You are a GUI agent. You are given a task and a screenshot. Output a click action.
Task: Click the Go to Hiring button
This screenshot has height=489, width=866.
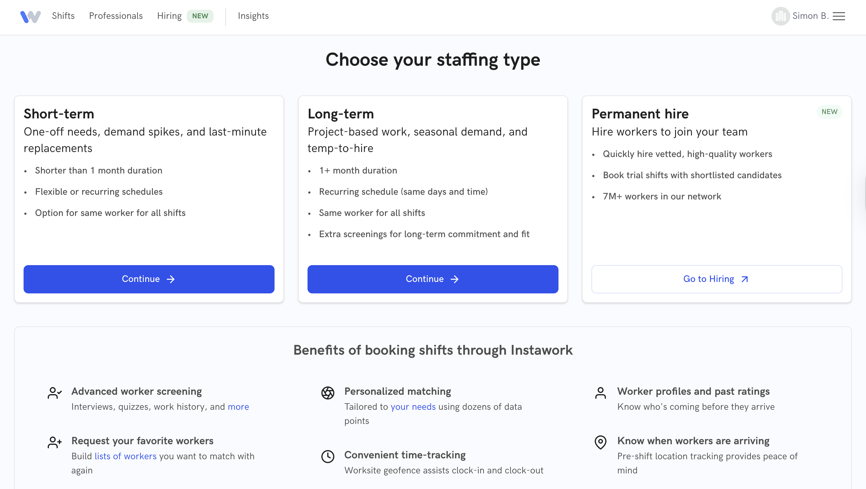tap(716, 279)
